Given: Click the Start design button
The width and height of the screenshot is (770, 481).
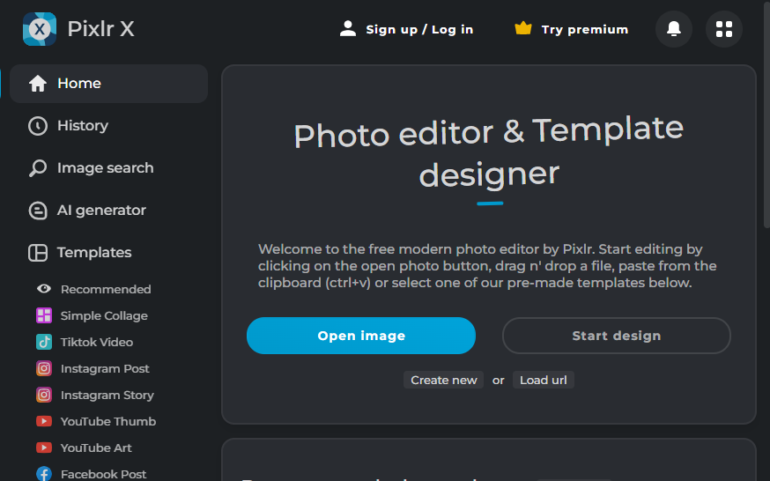Looking at the screenshot, I should (x=616, y=336).
